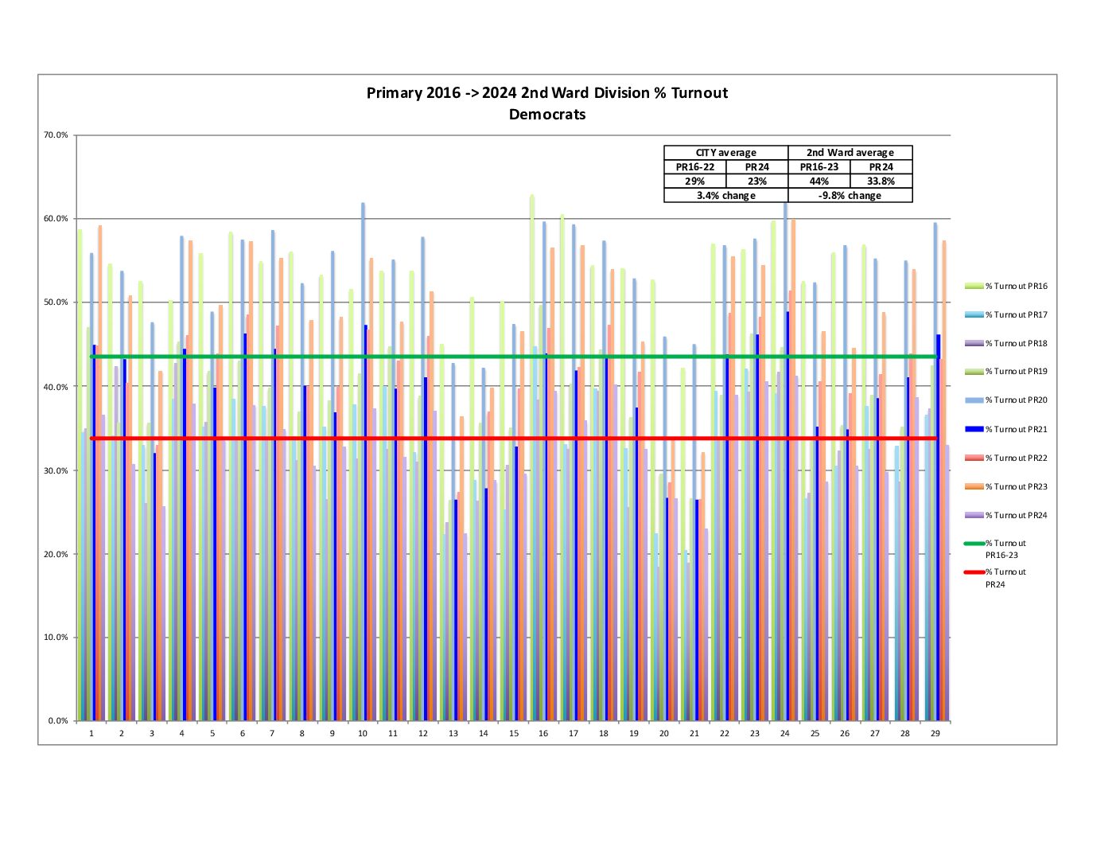This screenshot has width=1120, height=866.
Task: Click the 50.0% y-axis label
Action: tap(56, 302)
